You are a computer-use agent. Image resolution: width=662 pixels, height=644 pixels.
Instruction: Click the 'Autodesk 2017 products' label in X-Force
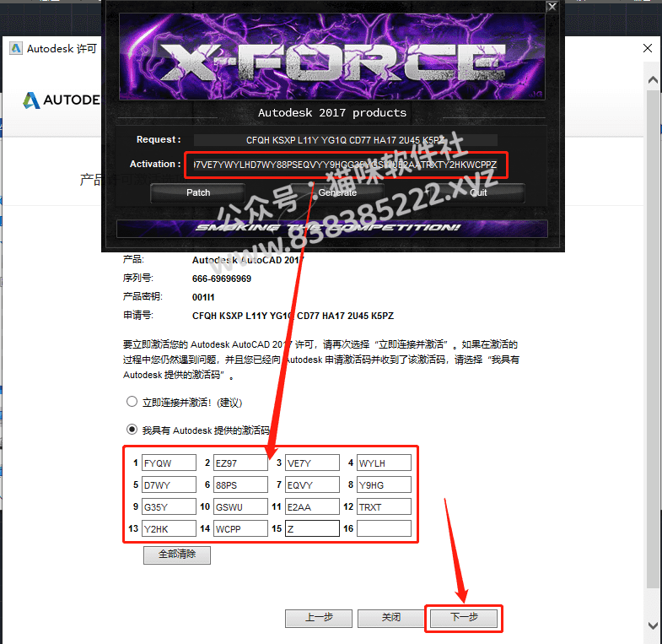332,113
